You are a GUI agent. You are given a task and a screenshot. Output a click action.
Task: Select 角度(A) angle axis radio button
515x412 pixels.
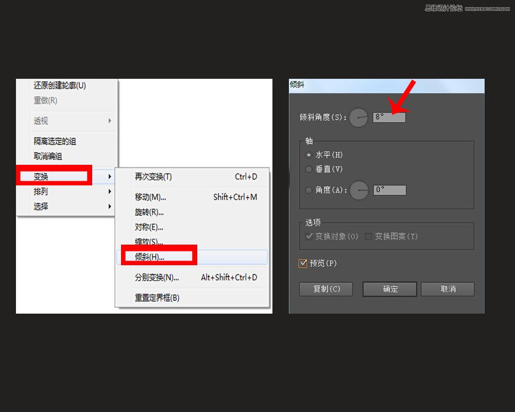pos(309,190)
